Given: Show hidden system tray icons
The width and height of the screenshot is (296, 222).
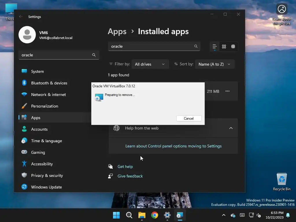Looking at the screenshot, I should coord(224,215).
